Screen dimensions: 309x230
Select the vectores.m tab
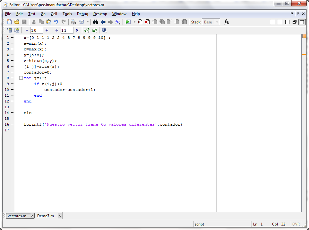pyautogui.click(x=17, y=216)
